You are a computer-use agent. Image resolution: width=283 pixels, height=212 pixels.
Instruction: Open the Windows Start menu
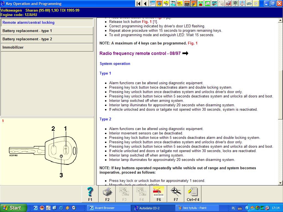[x=13, y=208]
